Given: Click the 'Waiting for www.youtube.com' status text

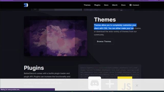Looking at the screenshot, I should point(10,89).
